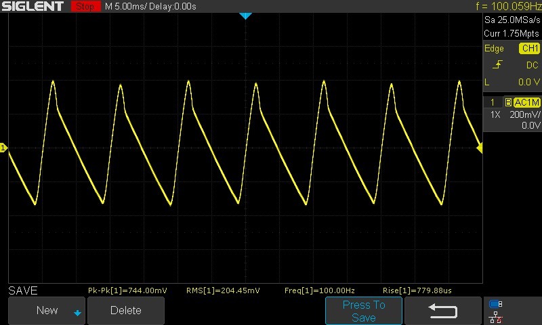Image resolution: width=542 pixels, height=325 pixels.
Task: Click the B bandwidth limit badge
Action: click(508, 102)
